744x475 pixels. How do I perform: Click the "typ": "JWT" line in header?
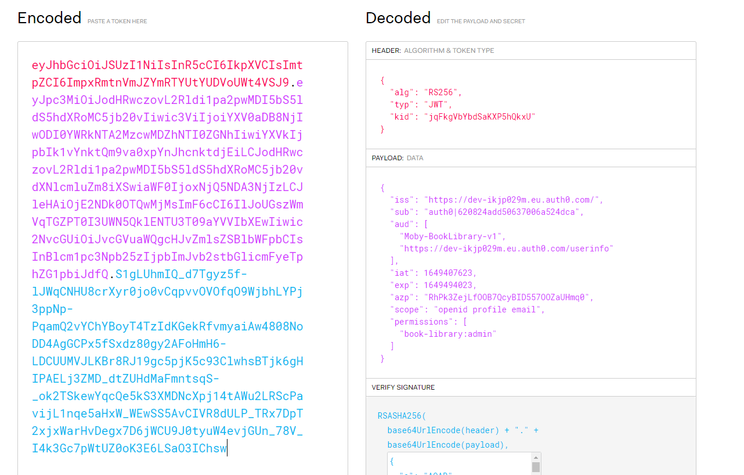tap(421, 105)
